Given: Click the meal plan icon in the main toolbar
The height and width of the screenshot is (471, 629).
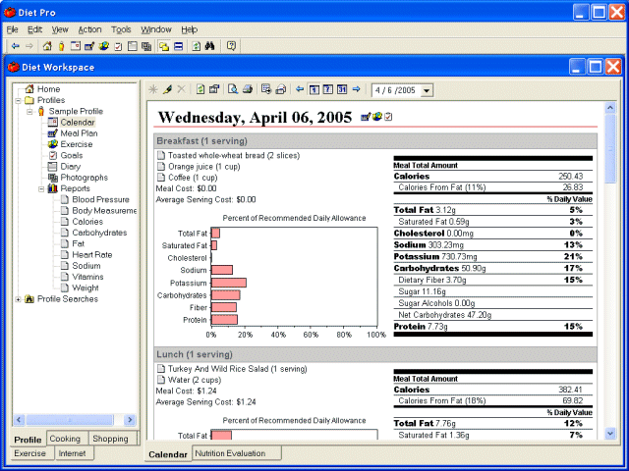Looking at the screenshot, I should pyautogui.click(x=89, y=46).
